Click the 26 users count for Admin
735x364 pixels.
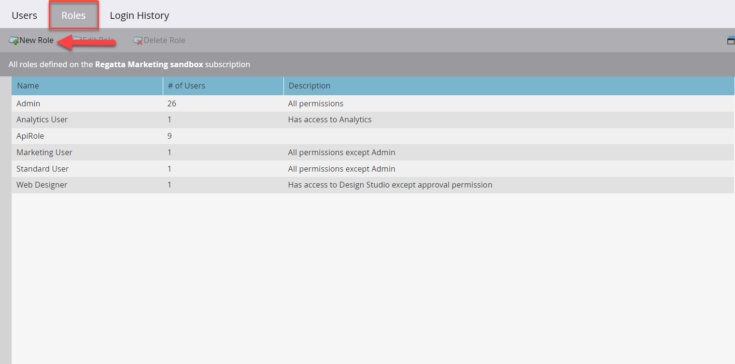coord(172,103)
